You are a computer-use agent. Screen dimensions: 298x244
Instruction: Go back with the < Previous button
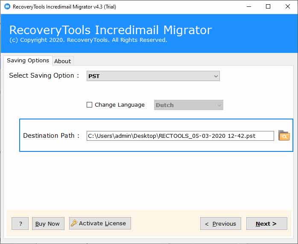click(221, 224)
